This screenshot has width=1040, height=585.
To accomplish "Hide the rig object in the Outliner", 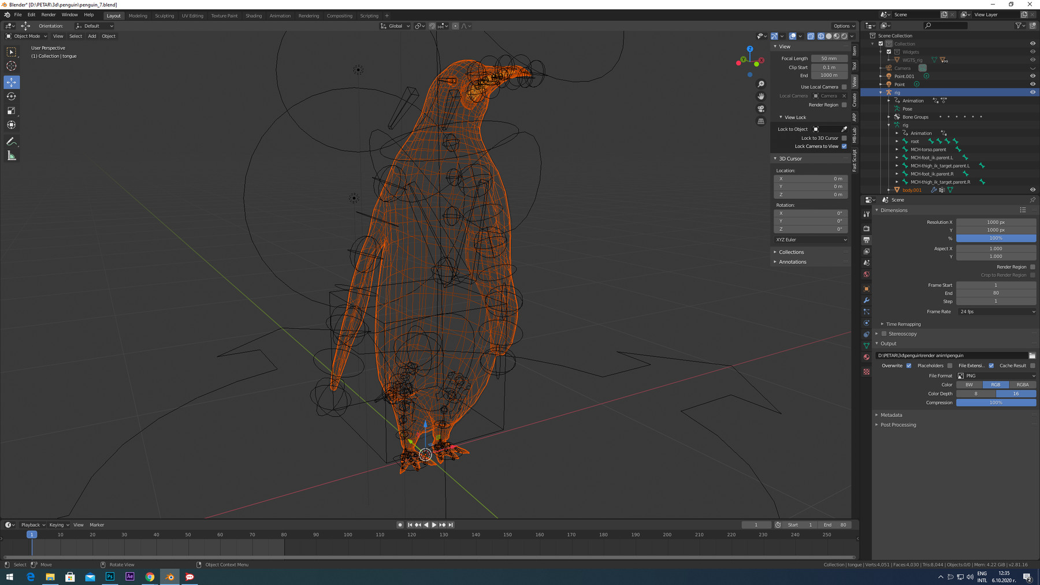I will (1032, 92).
